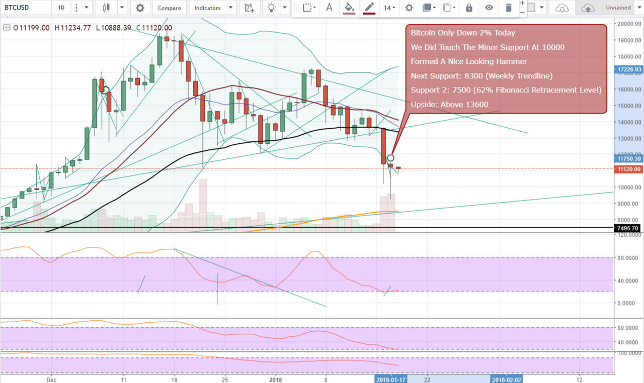Screen dimensions: 644x383
Task: Click the Unnamed layout name
Action: tap(618, 8)
